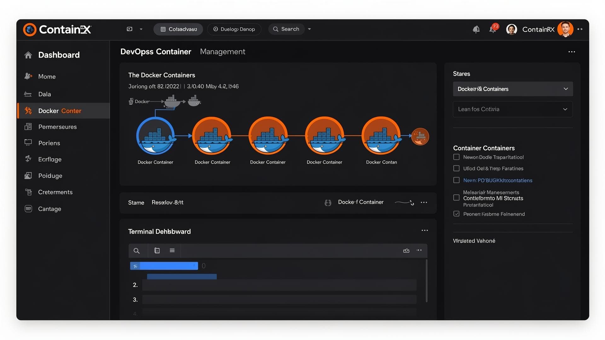Click the terminal search magnifier icon
The width and height of the screenshot is (605, 340).
(x=136, y=251)
